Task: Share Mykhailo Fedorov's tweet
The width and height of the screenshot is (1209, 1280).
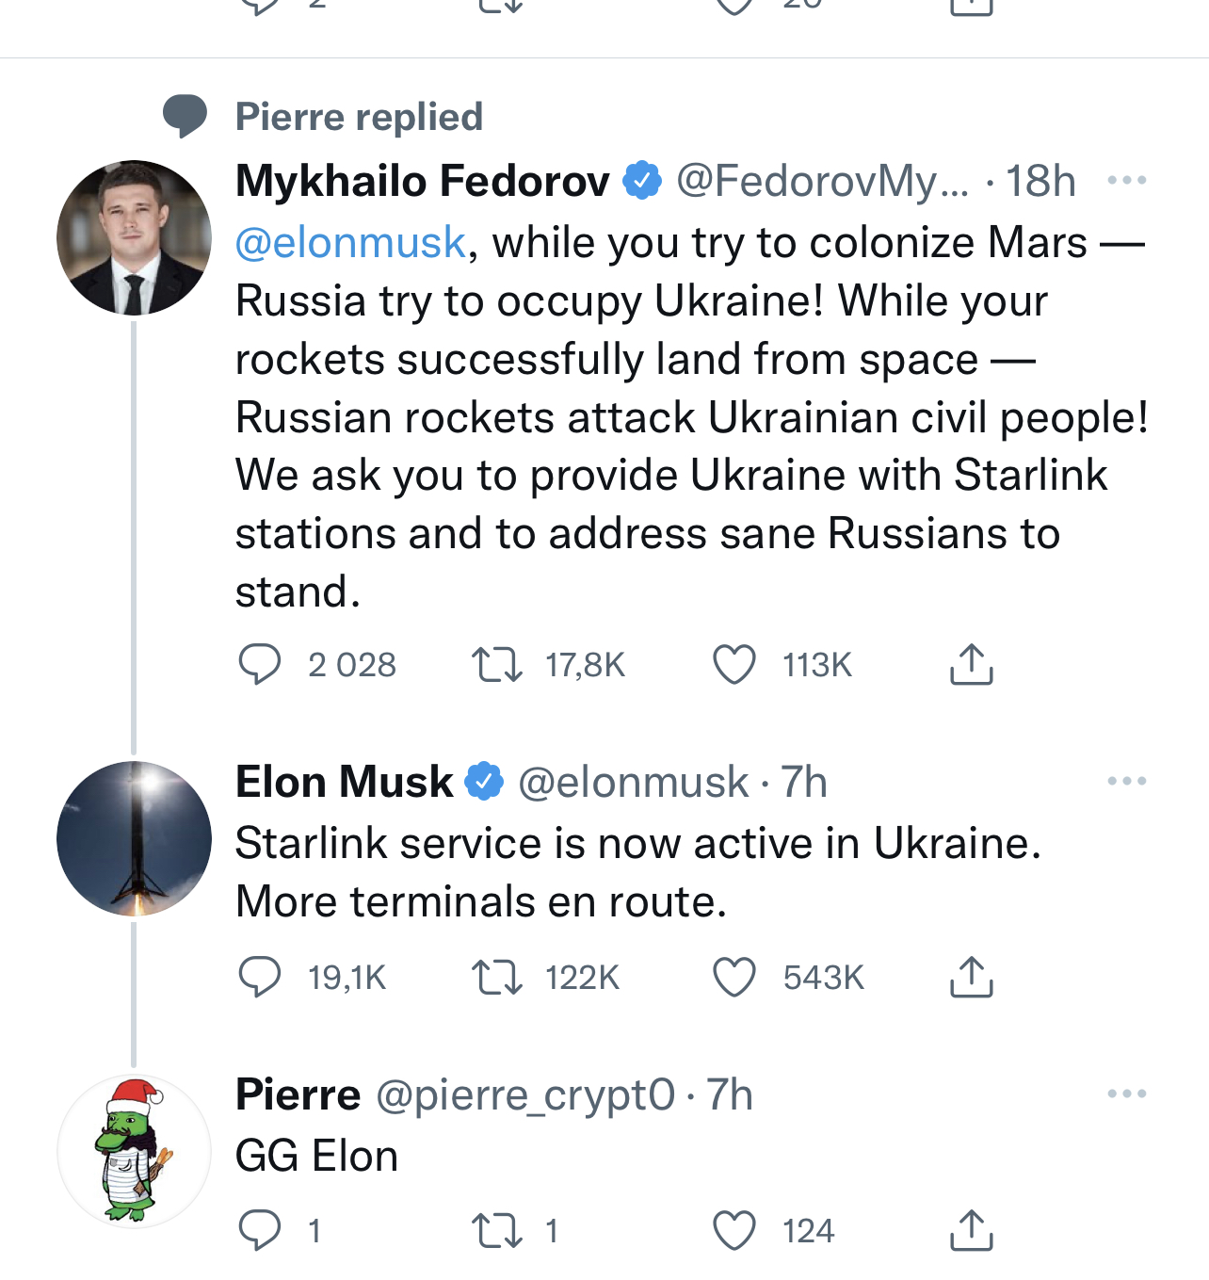Action: [972, 664]
